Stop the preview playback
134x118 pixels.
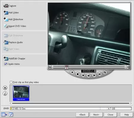(x=78, y=74)
